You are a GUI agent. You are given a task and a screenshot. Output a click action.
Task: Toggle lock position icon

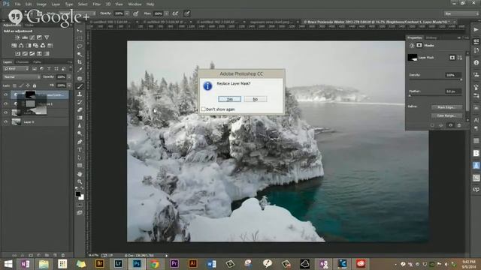(x=28, y=85)
